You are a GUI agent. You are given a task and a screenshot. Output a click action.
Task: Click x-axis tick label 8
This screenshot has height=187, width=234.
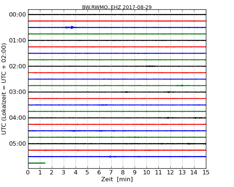coord(123,173)
